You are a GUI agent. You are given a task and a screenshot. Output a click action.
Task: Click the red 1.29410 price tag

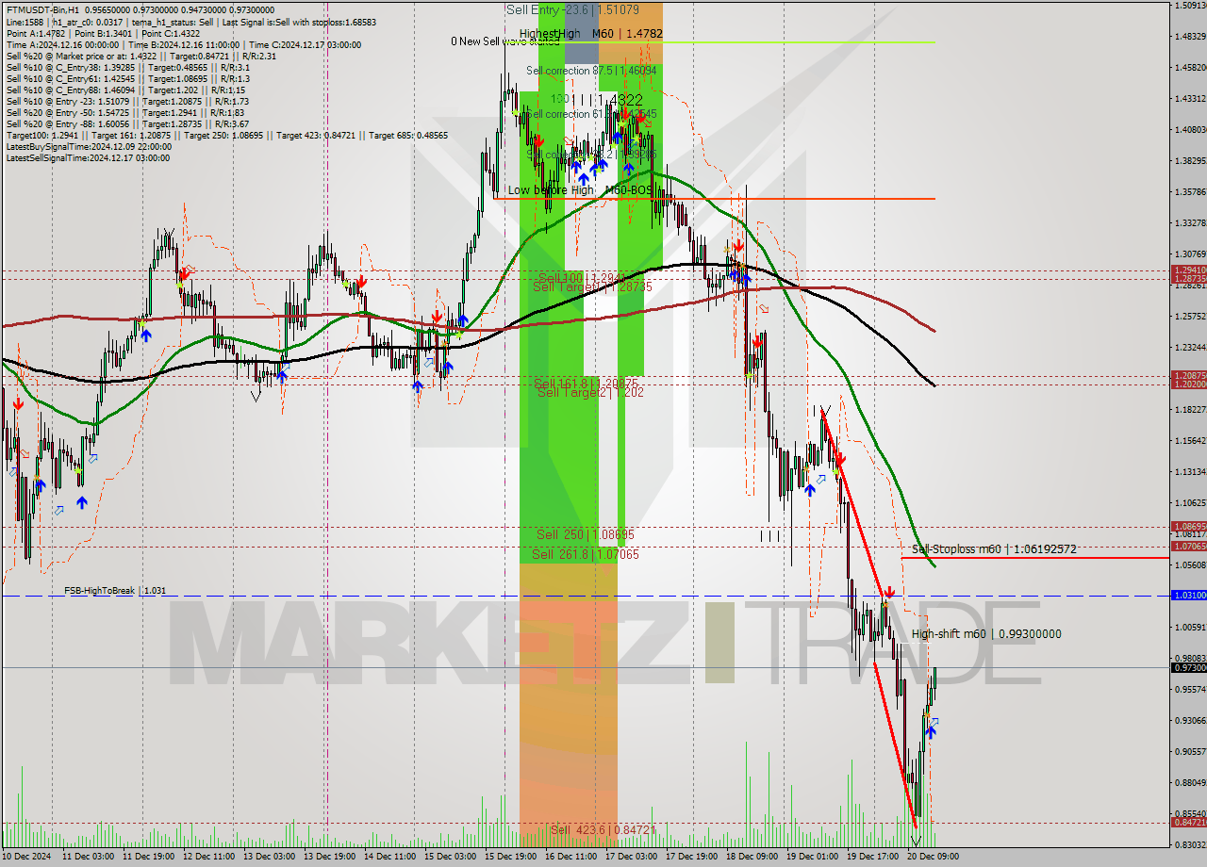1188,270
